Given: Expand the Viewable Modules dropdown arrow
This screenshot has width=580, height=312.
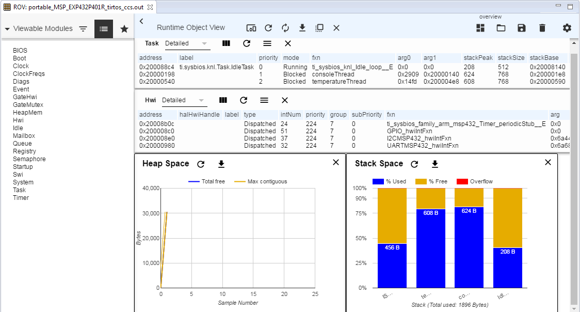Looking at the screenshot, I should pyautogui.click(x=7, y=29).
